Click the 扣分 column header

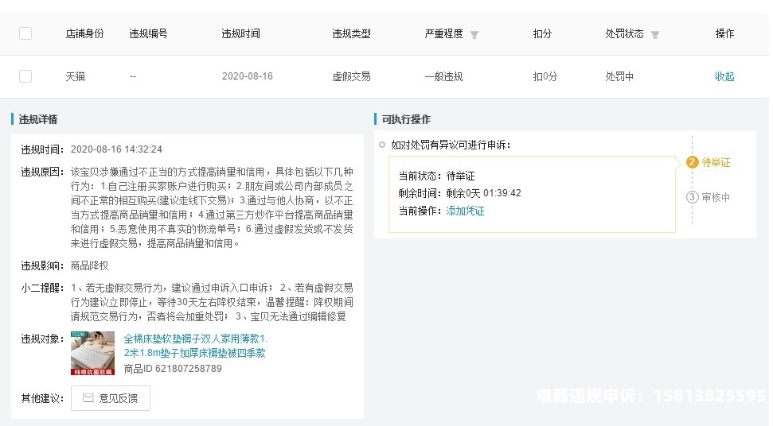pos(542,34)
